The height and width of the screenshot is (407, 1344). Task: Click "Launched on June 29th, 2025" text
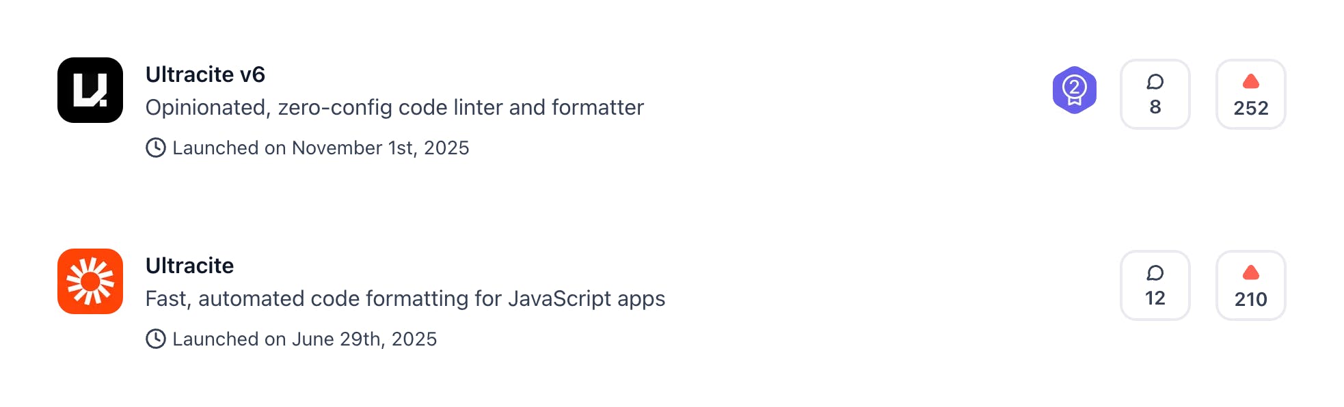pyautogui.click(x=304, y=339)
